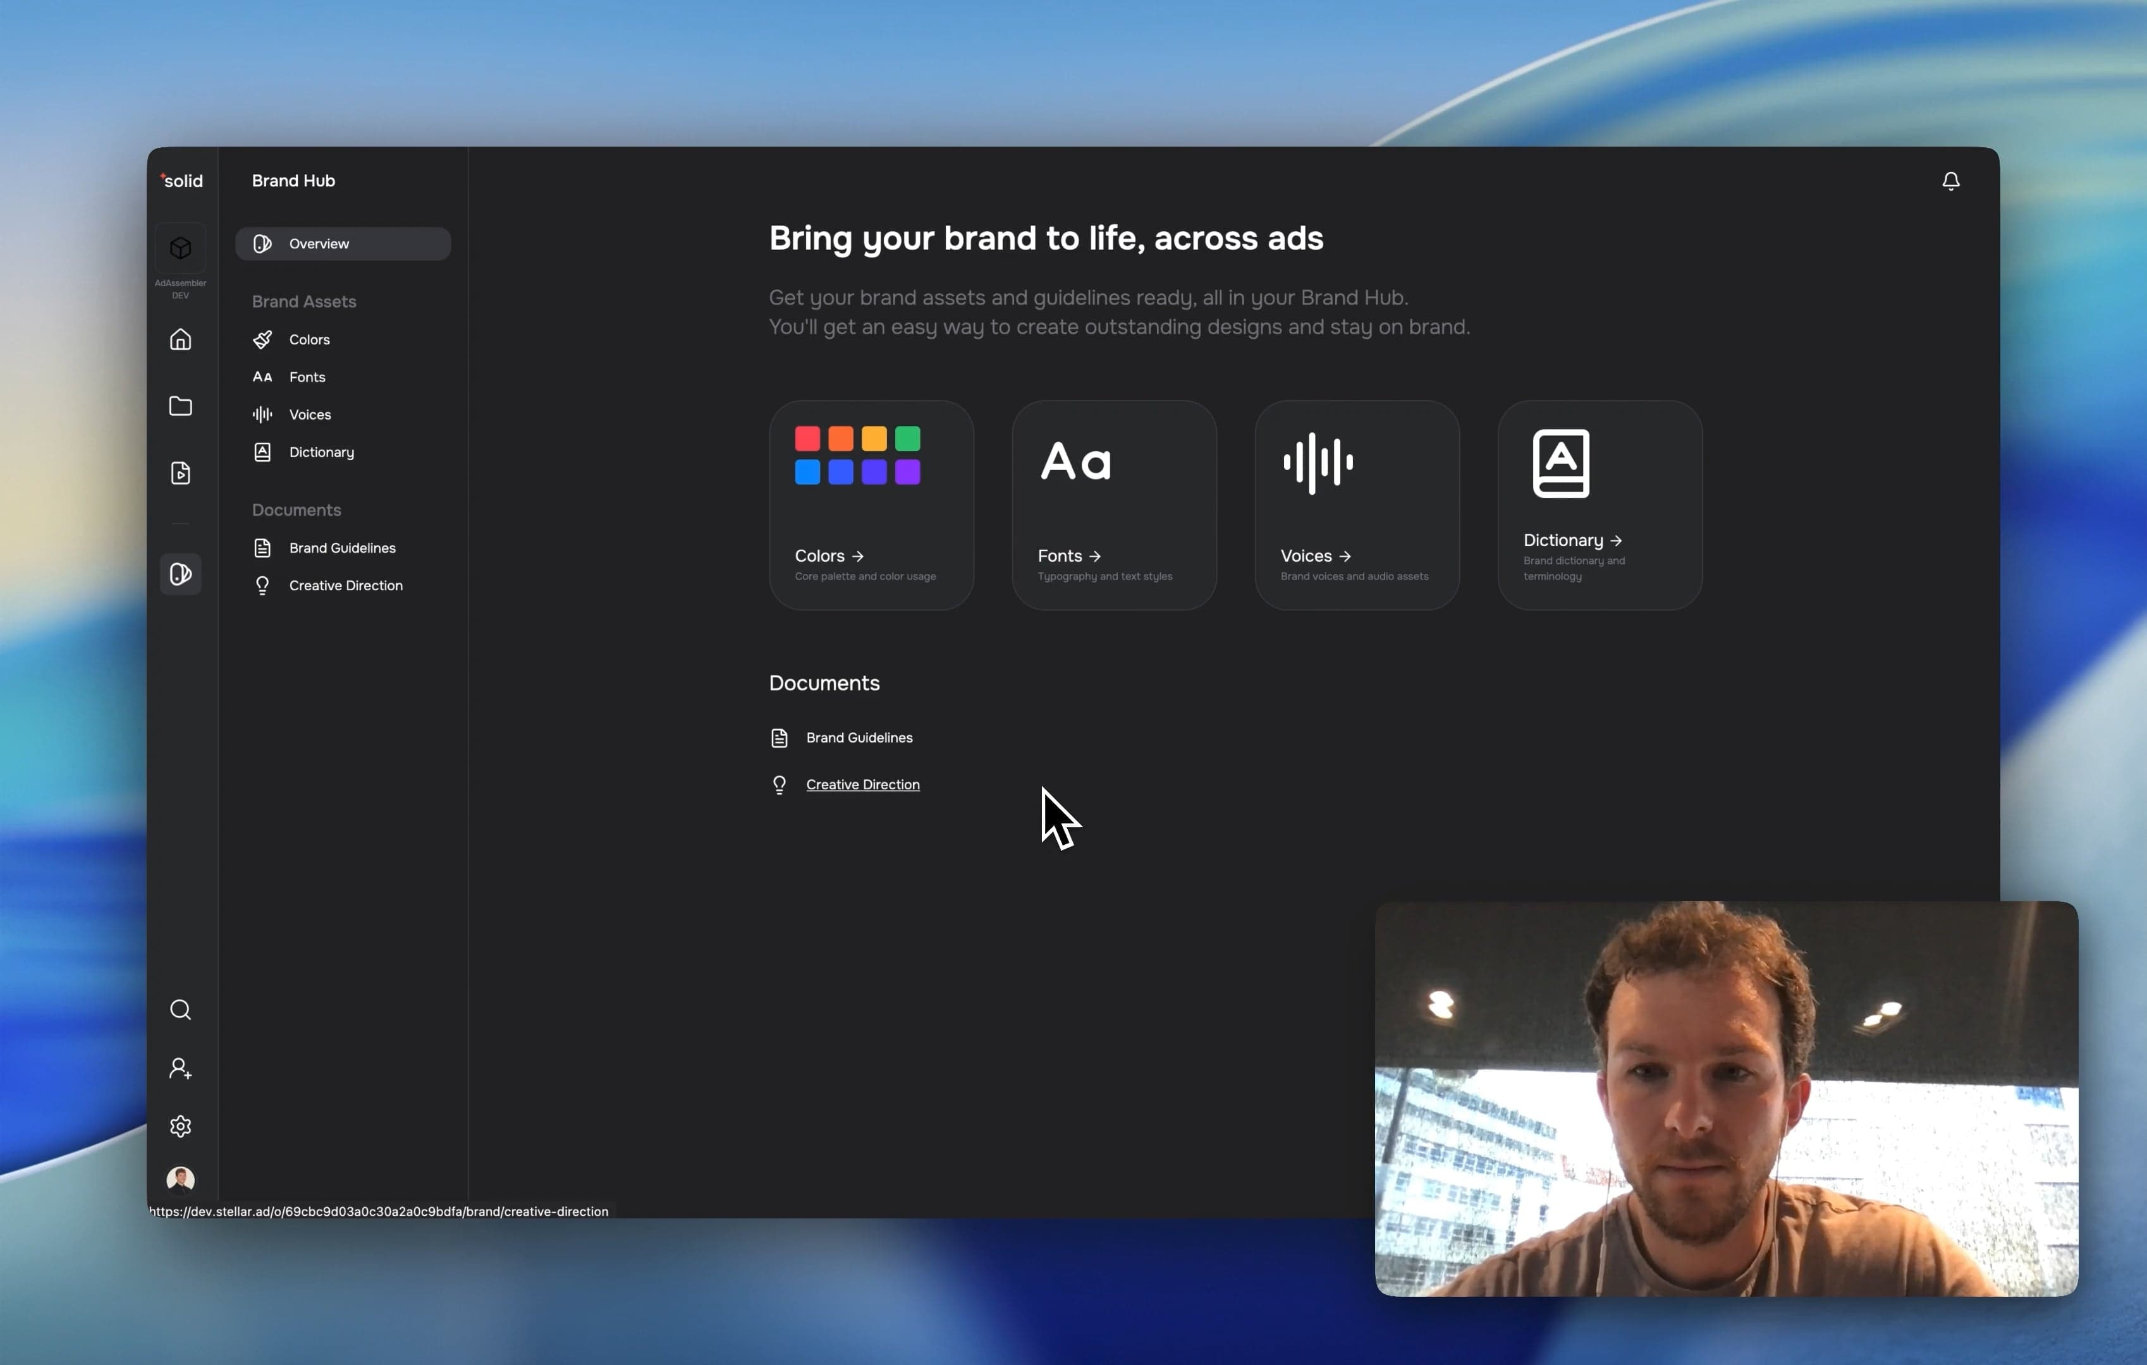
Task: Click the "Brand voices and audio assets" caption
Action: [1354, 576]
